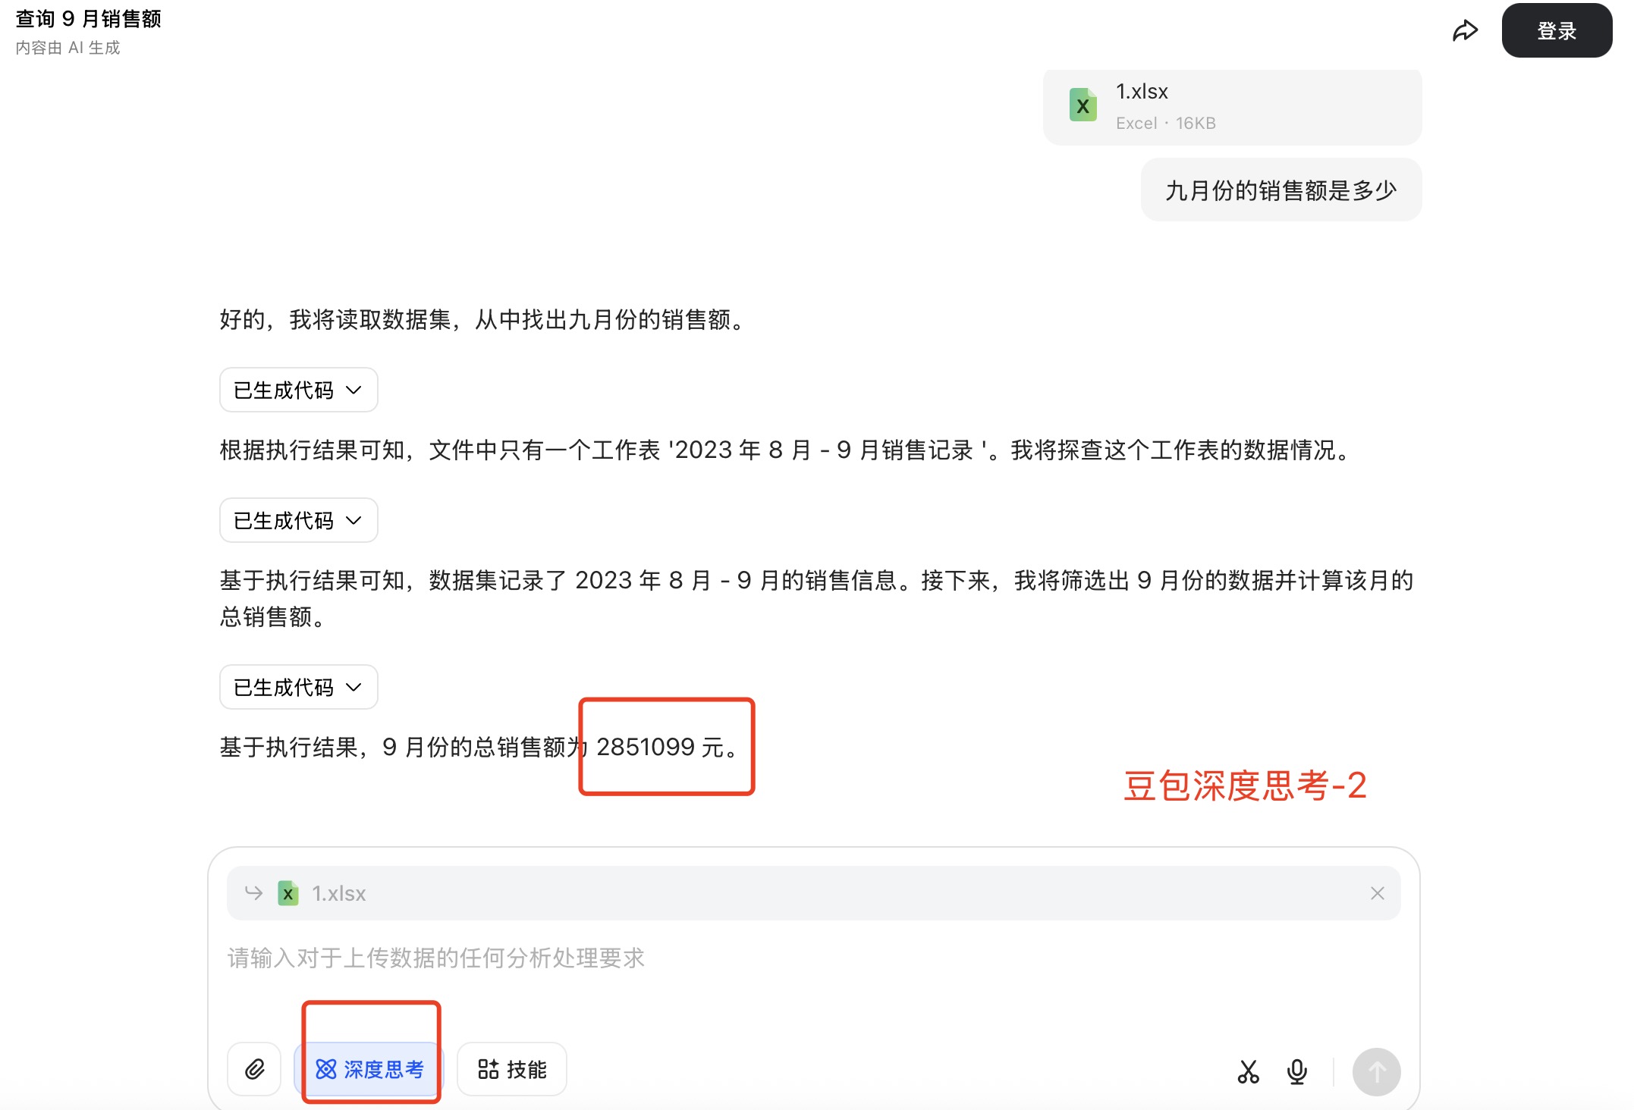Expand the third 已生成代码 code block
The image size is (1634, 1110).
(x=298, y=687)
